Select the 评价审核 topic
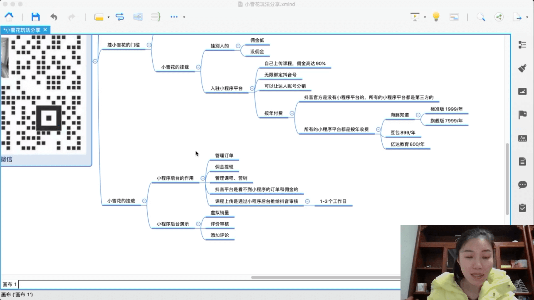534x300 pixels. [220, 224]
